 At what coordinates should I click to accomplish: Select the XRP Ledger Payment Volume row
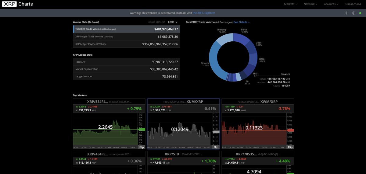pyautogui.click(x=127, y=44)
